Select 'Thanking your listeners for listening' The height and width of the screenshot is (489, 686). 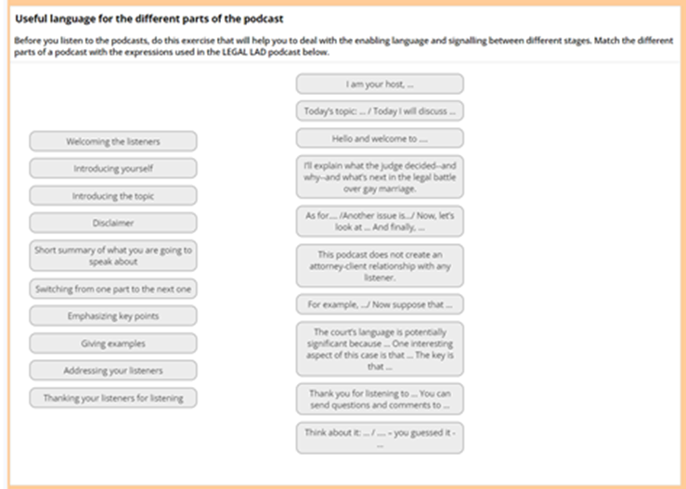tap(113, 398)
